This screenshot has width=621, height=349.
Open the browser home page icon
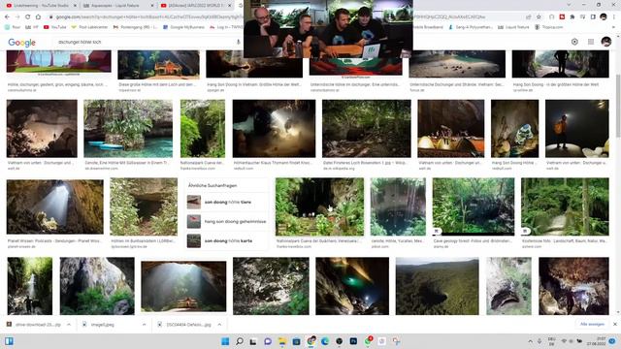39,17
